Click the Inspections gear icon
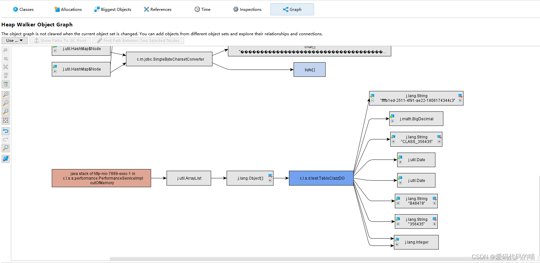Image resolution: width=540 pixels, height=263 pixels. coord(236,9)
